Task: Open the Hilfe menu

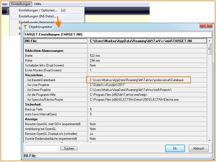Action: [38, 4]
